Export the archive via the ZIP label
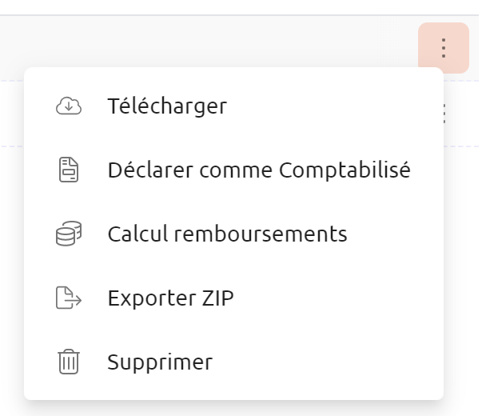Screen dimensions: 486x416 pyautogui.click(x=217, y=298)
